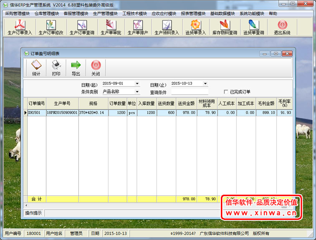
Task: Open the 基础数据模块 menu
Action: click(222, 13)
